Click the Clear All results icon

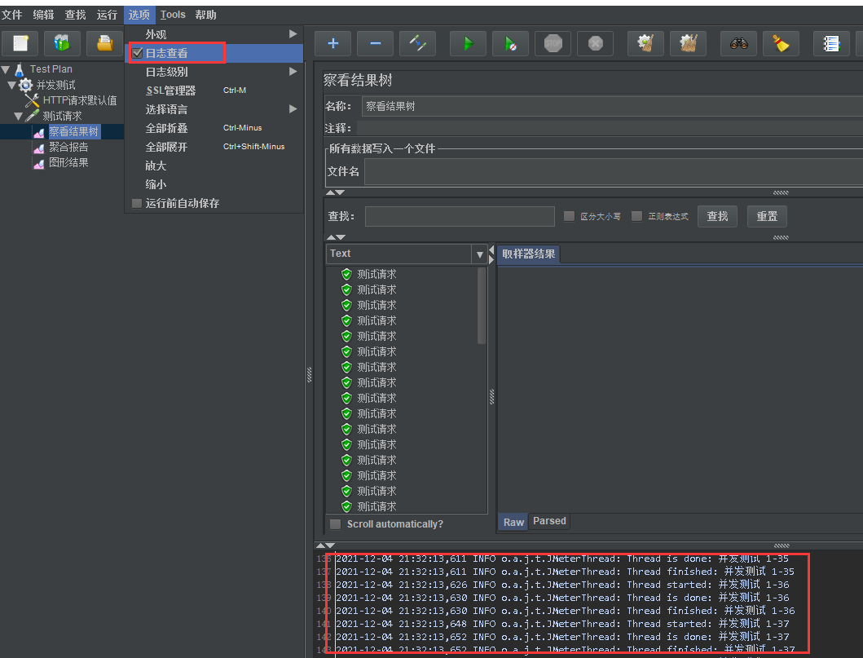688,43
